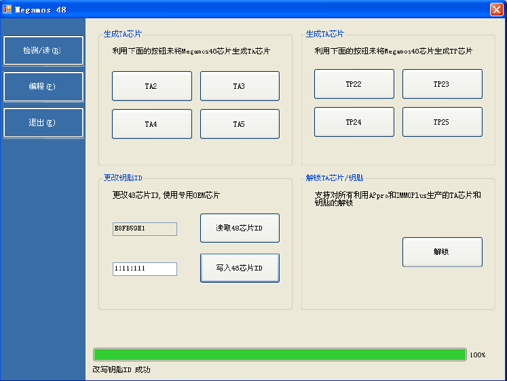The width and height of the screenshot is (507, 381).
Task: Generate a TA2 chip
Action: 152,86
